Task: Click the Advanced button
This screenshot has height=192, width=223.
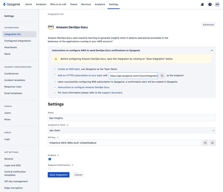Action: tap(208, 25)
